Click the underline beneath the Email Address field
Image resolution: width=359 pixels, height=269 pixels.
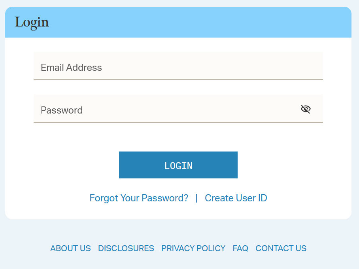(x=178, y=80)
